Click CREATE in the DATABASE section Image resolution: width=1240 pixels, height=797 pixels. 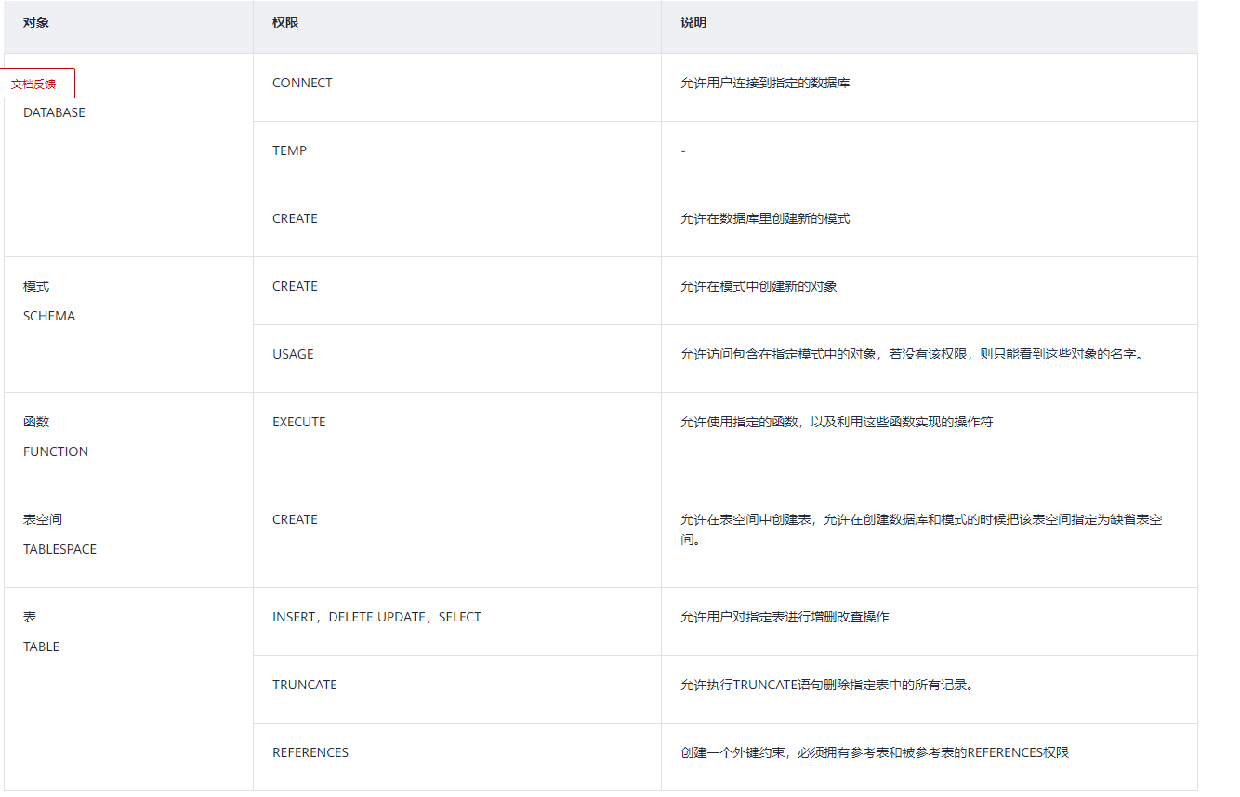click(x=295, y=218)
